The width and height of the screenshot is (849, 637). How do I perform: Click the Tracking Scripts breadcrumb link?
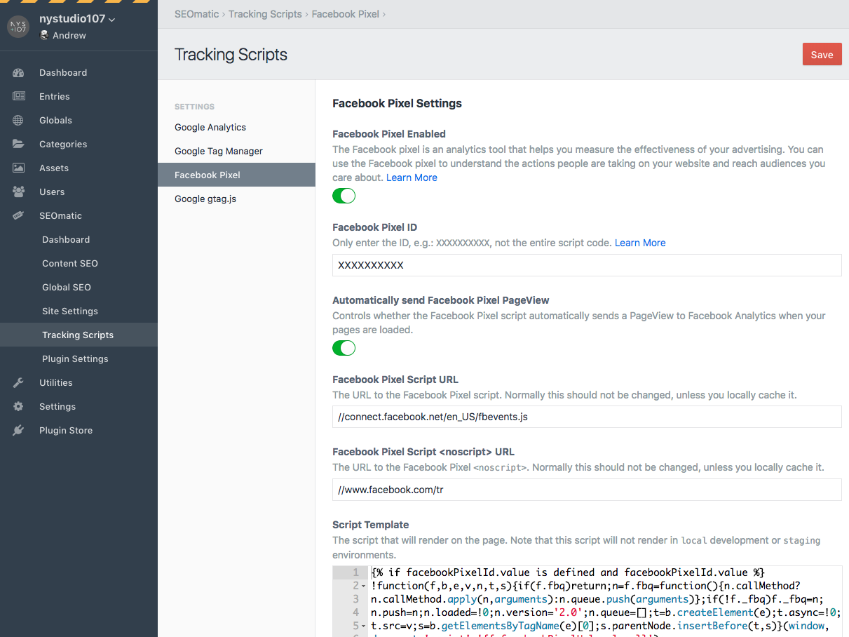265,14
